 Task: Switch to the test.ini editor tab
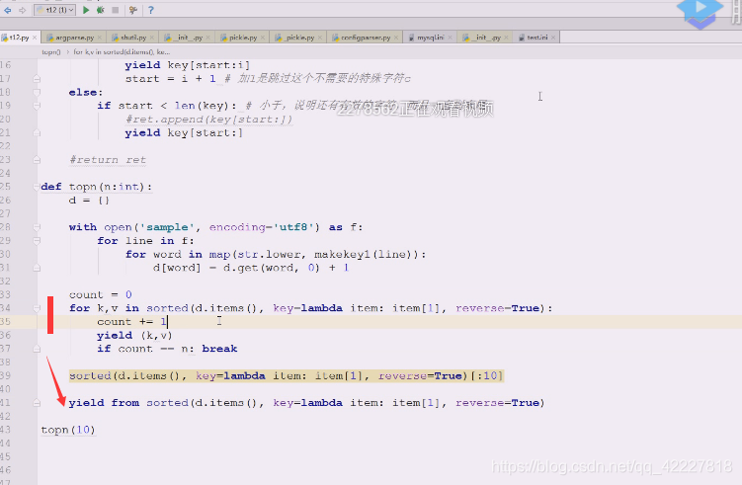click(537, 37)
